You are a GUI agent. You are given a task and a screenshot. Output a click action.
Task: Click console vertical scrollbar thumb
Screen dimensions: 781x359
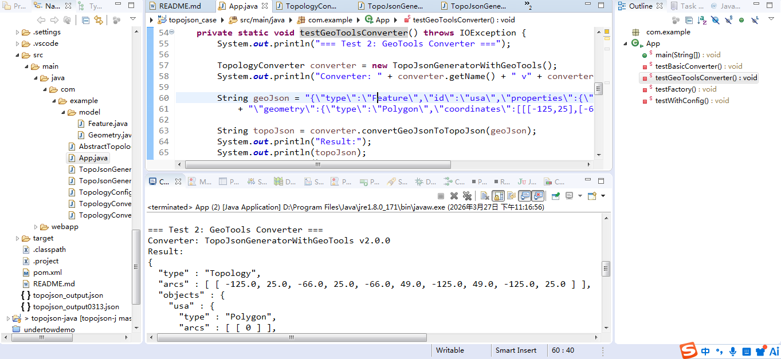click(x=606, y=269)
